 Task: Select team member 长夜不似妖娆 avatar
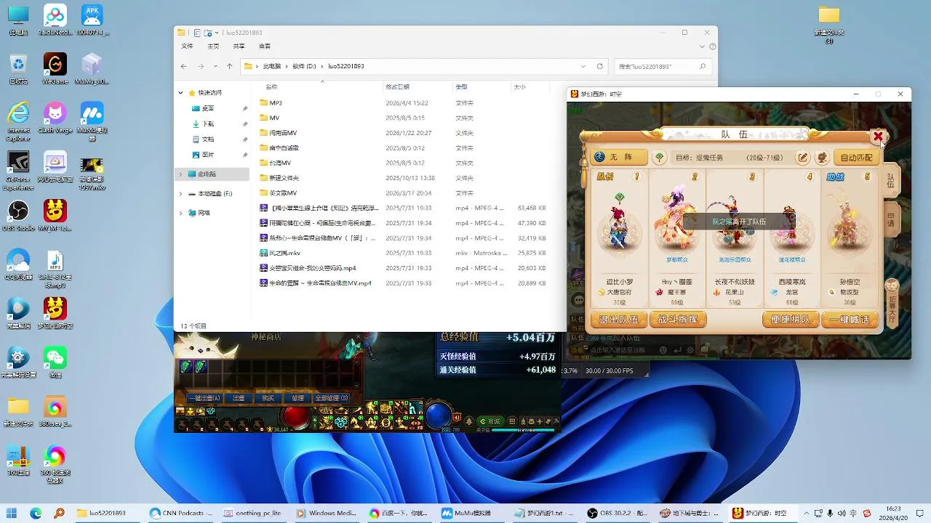pos(734,225)
